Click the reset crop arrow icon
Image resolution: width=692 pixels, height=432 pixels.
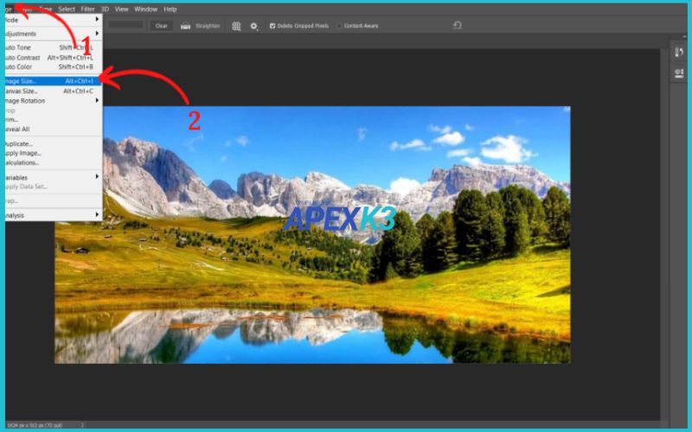click(458, 26)
